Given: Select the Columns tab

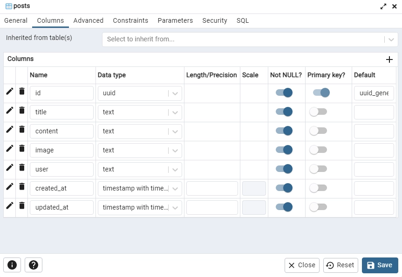Looking at the screenshot, I should tap(50, 20).
